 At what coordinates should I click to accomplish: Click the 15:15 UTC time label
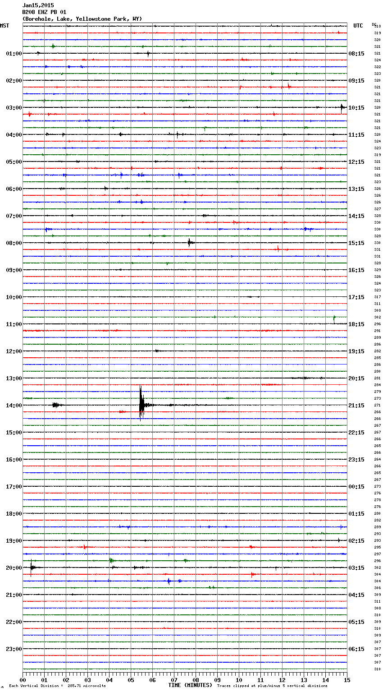[x=356, y=243]
